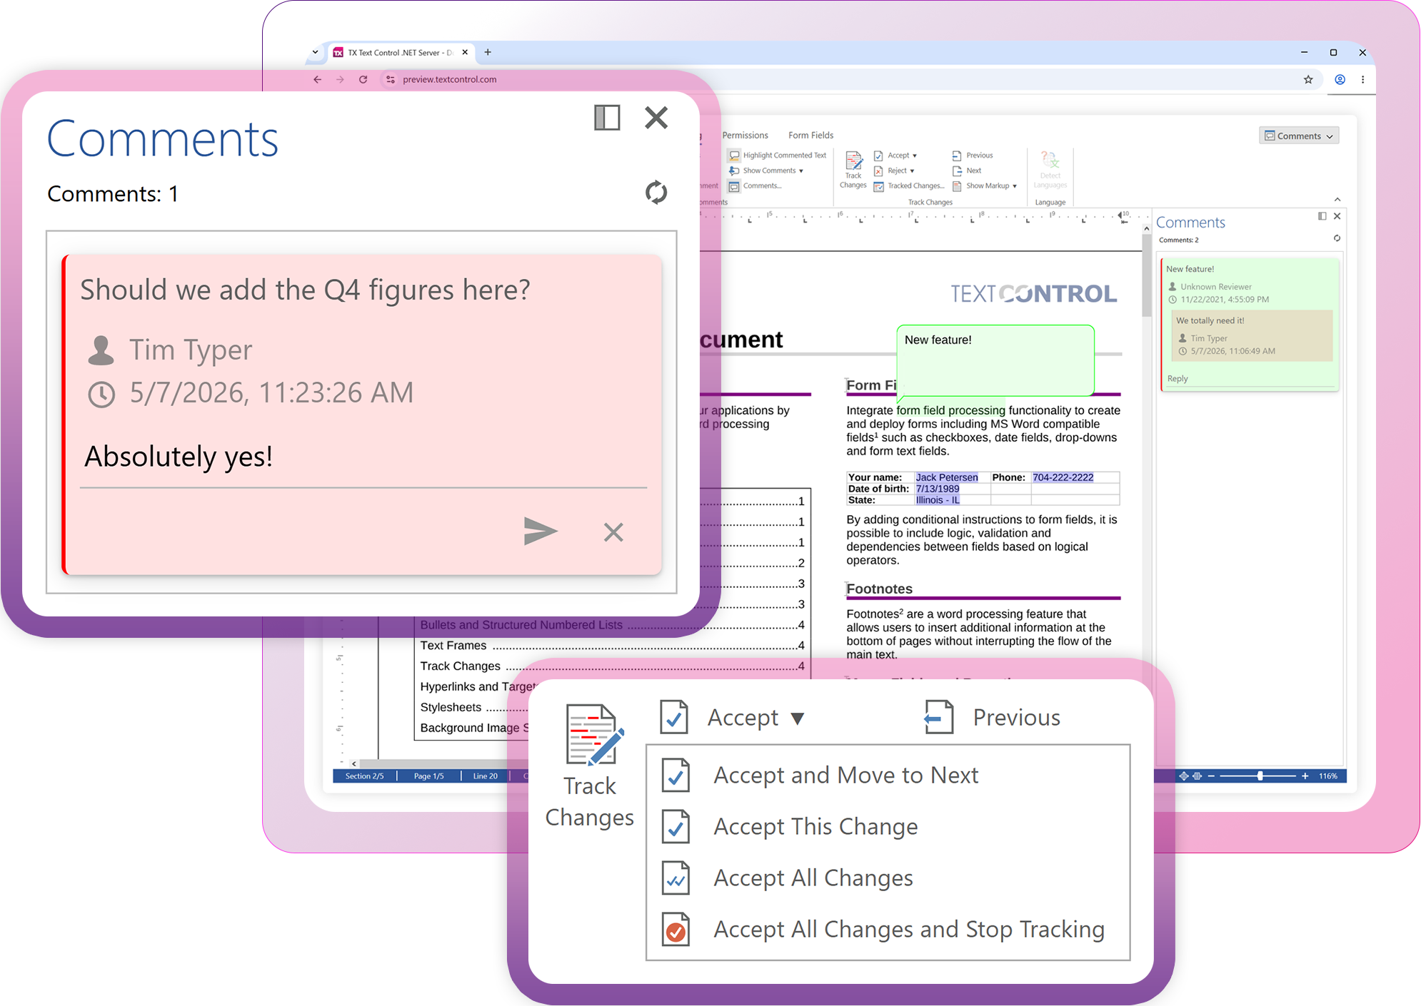Toggle Highlight Commented Text in the ribbon
This screenshot has height=1006, width=1421.
[x=777, y=155]
